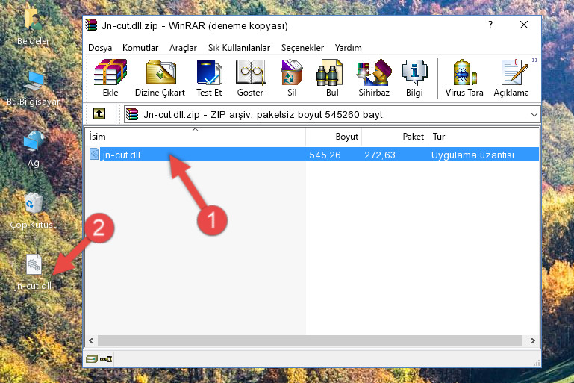Sort by the Paket column header

[x=395, y=137]
